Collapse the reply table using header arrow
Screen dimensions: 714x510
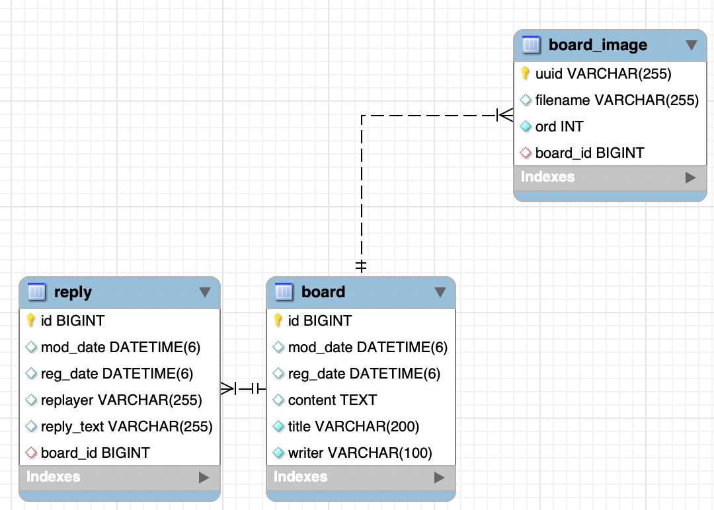pyautogui.click(x=205, y=292)
